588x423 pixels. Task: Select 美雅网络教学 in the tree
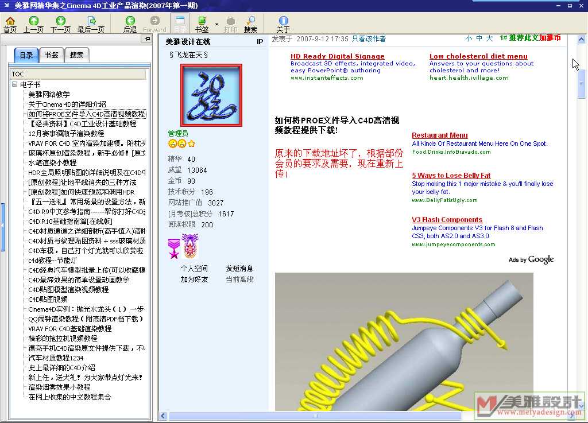[49, 95]
